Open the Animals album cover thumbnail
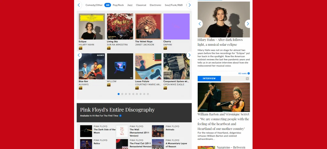 158,131
